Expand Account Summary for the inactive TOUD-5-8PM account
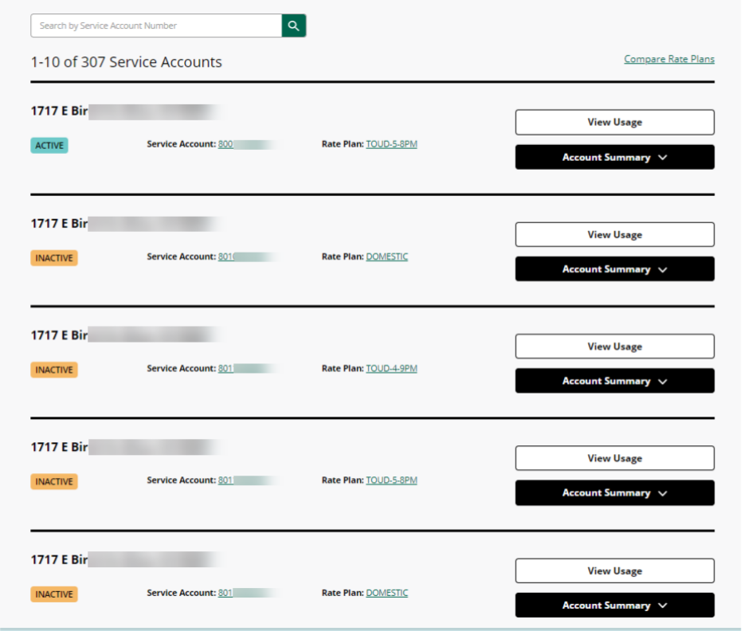Viewport: 752px width, 631px height. pos(615,493)
